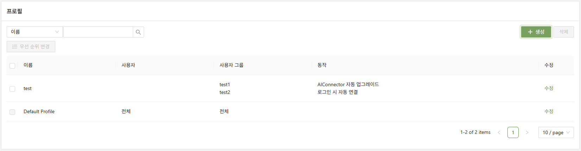
Task: Click the 이름 column header
Action: coord(28,65)
